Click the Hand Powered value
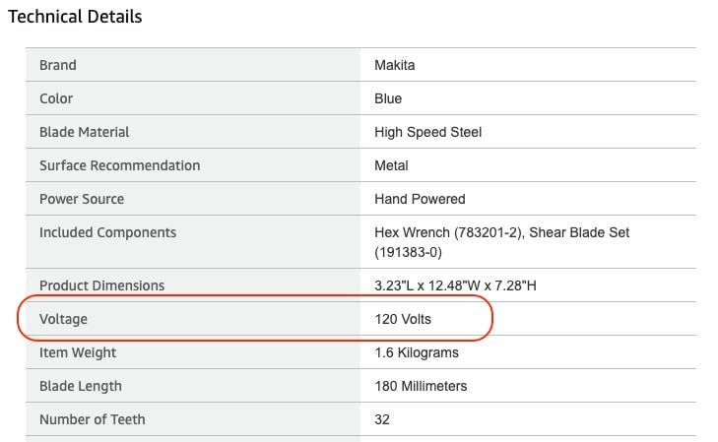Screen dimensions: 718x442 pyautogui.click(x=420, y=199)
